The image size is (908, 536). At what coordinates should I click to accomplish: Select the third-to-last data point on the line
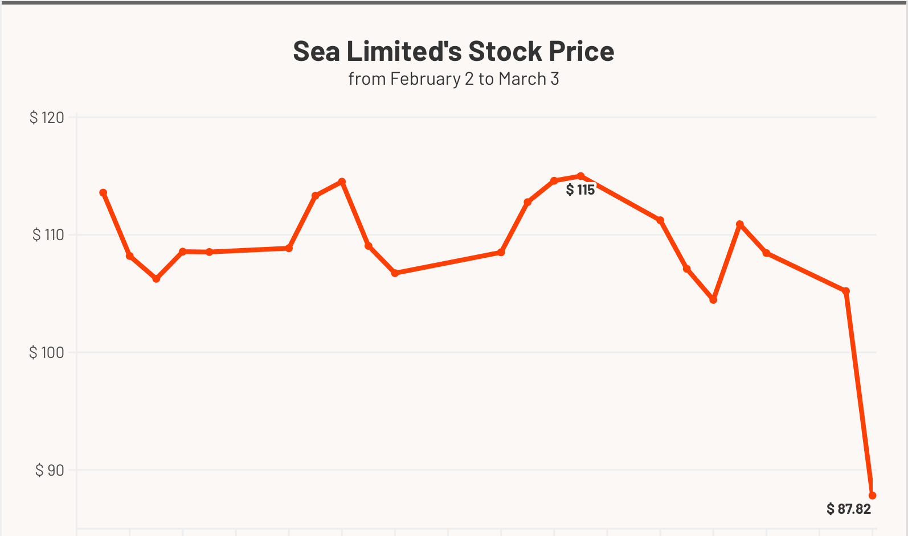coord(766,253)
